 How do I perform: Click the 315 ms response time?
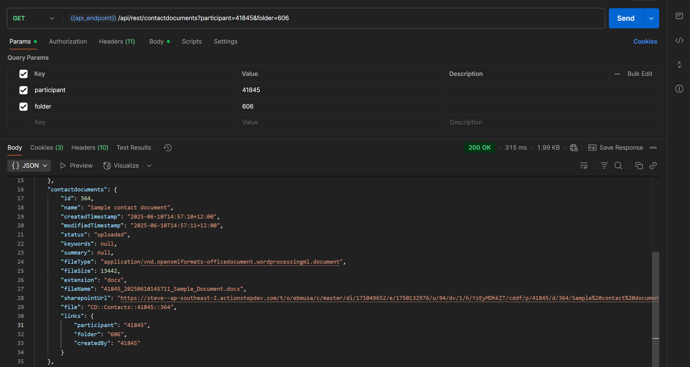point(516,148)
